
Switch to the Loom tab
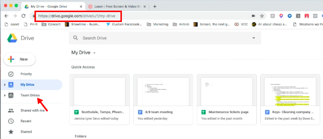pos(117,6)
